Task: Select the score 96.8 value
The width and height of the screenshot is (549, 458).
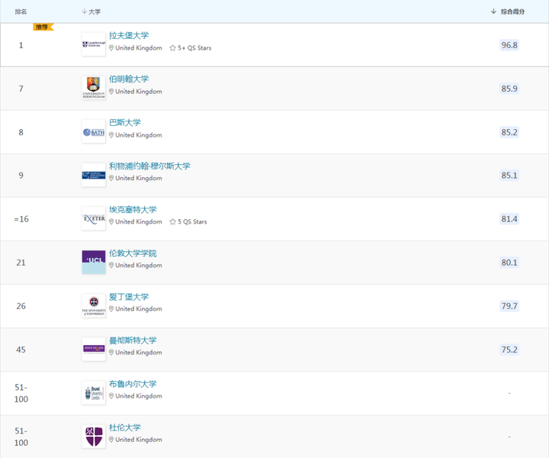Action: coord(509,45)
